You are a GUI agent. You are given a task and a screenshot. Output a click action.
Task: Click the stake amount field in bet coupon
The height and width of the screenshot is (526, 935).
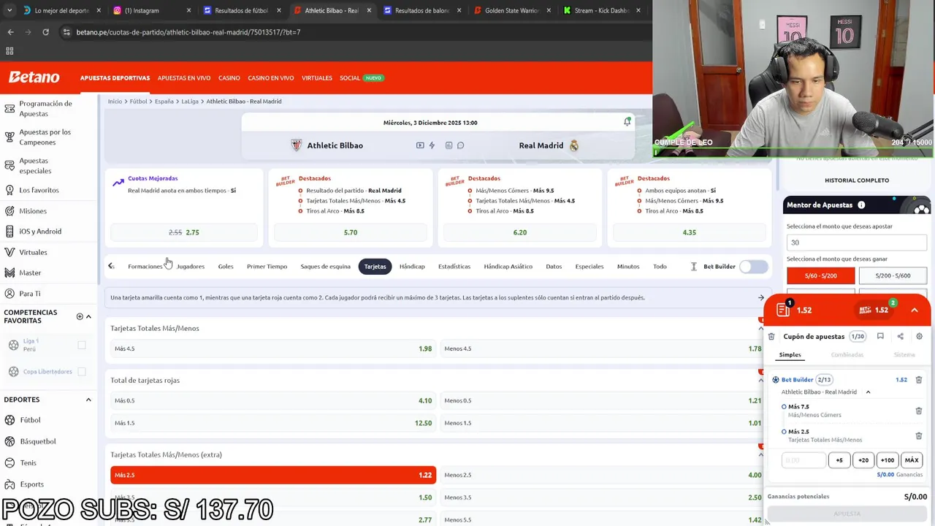point(804,460)
